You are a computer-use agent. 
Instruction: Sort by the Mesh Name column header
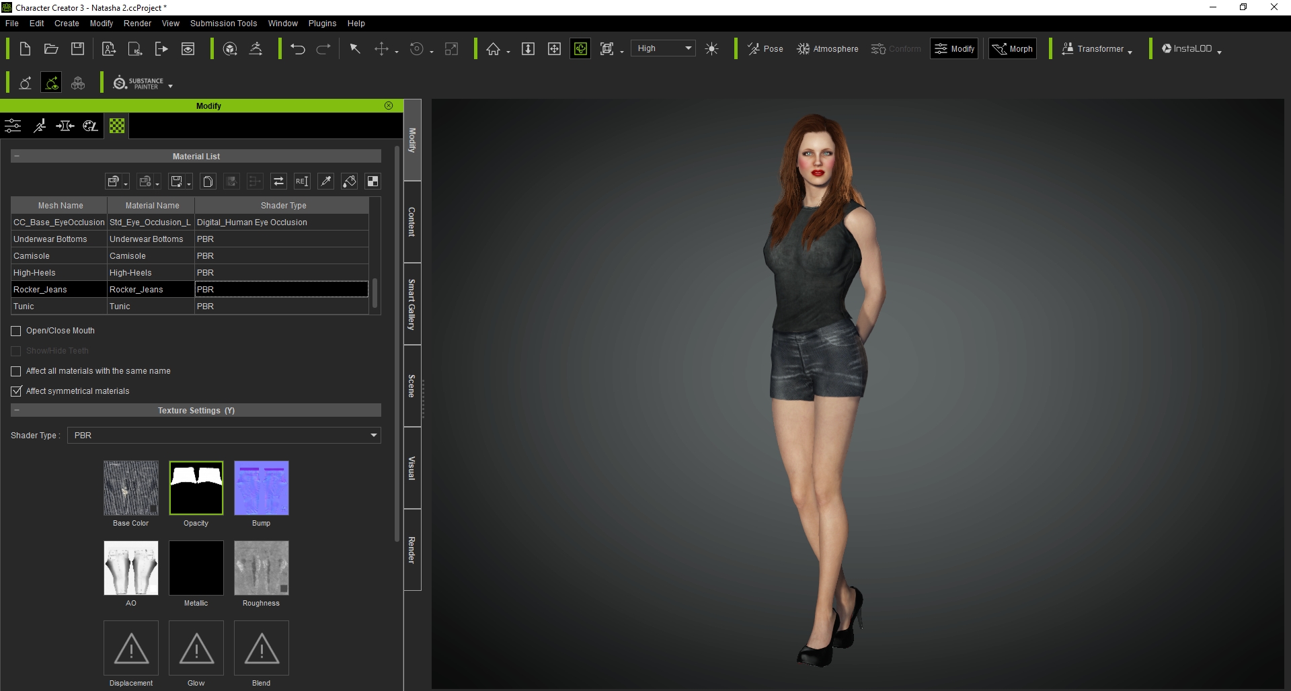click(59, 206)
